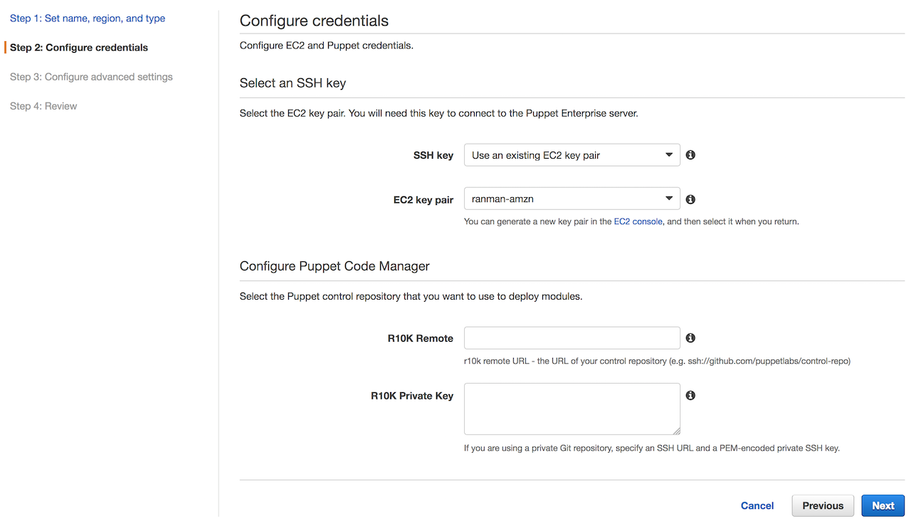Go to Step 1: Set name, region, and type

point(88,19)
